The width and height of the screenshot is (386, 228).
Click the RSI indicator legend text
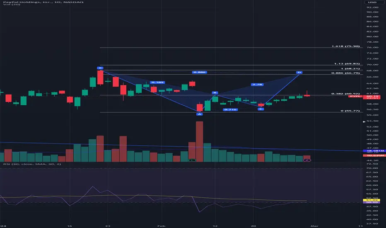click(32, 164)
